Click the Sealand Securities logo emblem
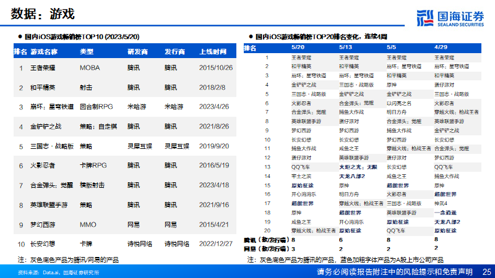 [425, 18]
